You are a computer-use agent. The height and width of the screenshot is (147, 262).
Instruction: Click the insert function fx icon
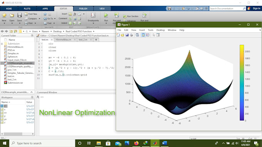tap(75, 14)
